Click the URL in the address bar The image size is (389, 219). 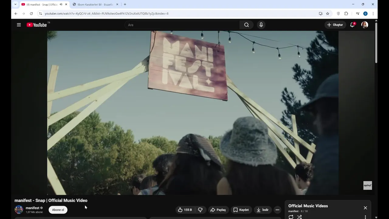pyautogui.click(x=106, y=13)
